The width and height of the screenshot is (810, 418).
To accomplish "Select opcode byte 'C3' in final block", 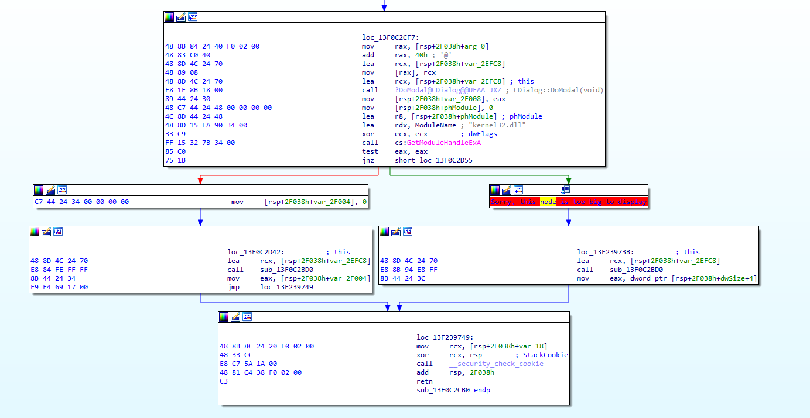I will click(x=224, y=381).
